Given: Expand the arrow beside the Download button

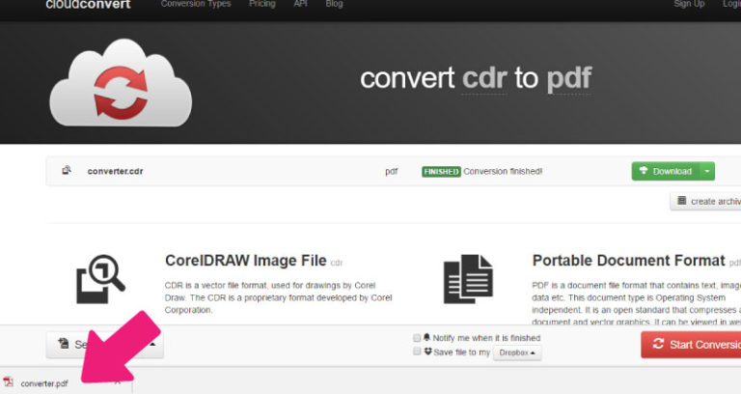Looking at the screenshot, I should [708, 171].
